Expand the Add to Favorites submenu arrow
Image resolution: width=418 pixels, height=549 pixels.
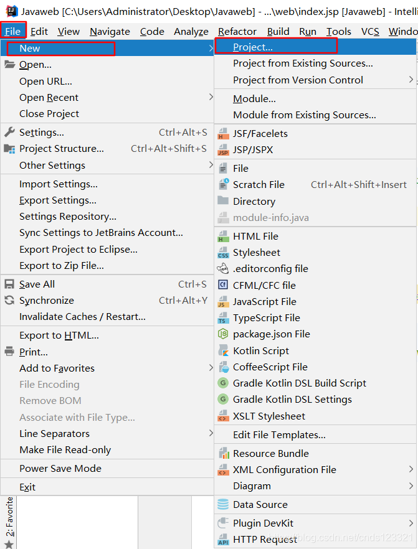pos(211,367)
